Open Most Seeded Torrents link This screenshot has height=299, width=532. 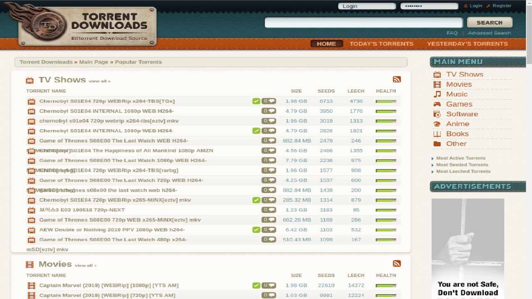(462, 165)
